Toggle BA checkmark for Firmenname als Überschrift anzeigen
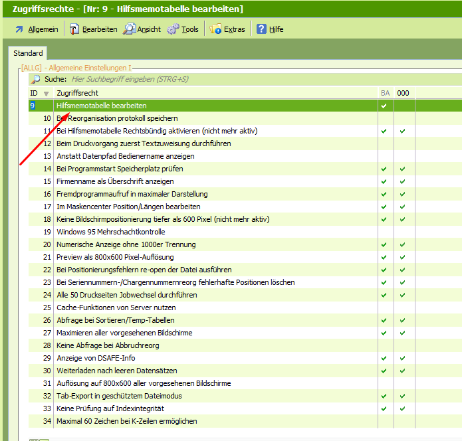462x441 pixels. click(x=384, y=181)
